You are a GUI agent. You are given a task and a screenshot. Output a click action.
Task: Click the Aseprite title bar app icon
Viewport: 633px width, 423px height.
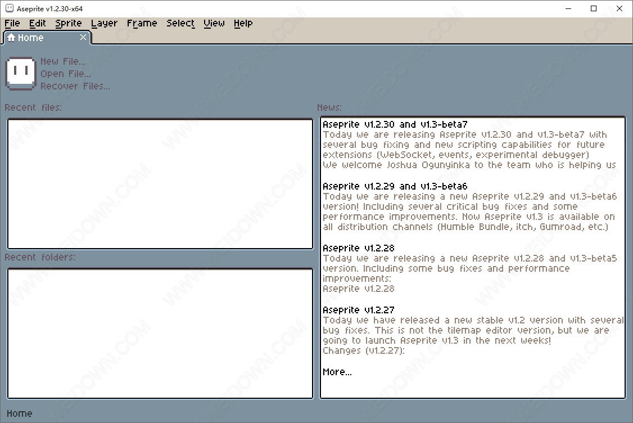(10, 8)
